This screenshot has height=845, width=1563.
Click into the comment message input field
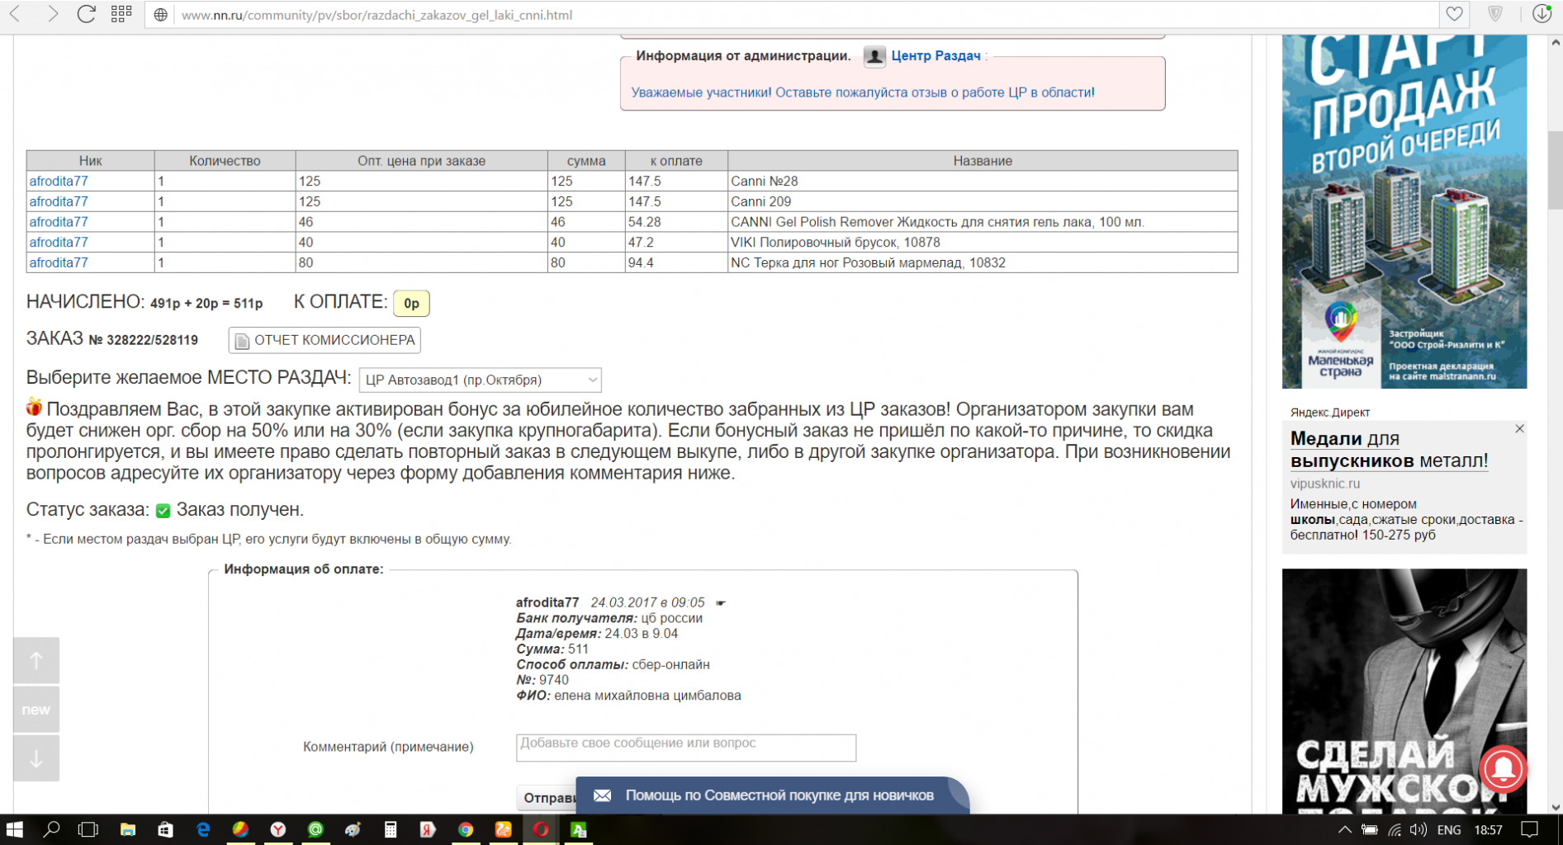pos(686,748)
